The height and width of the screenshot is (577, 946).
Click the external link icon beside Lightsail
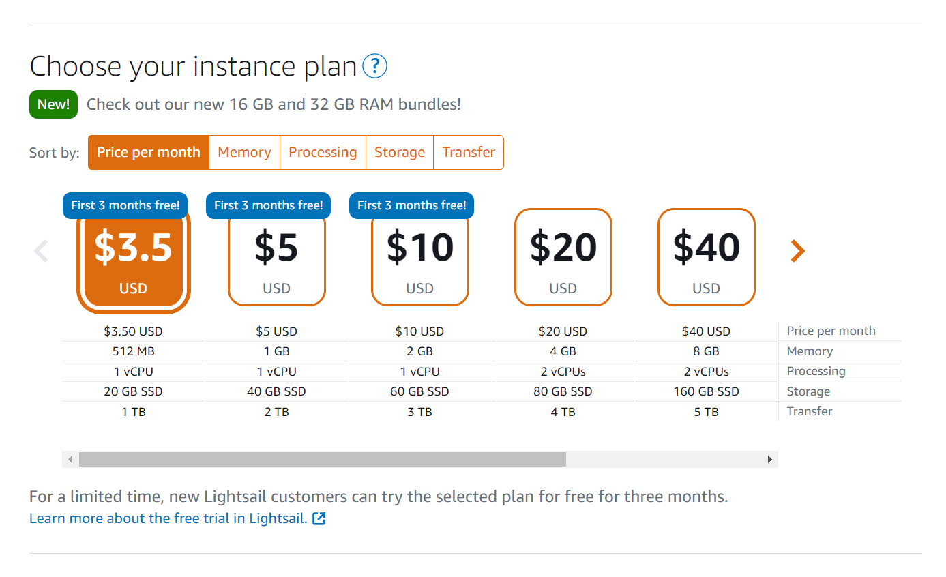[x=319, y=518]
